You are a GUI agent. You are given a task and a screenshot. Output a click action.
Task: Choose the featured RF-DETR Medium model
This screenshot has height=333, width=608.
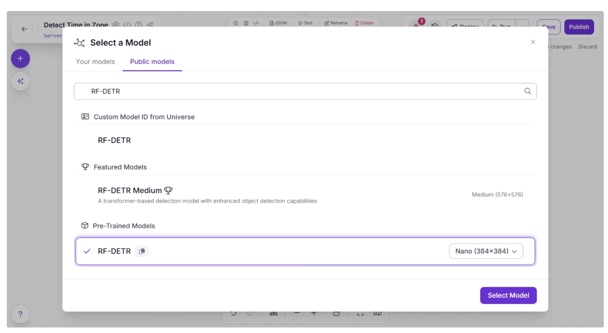pos(305,195)
